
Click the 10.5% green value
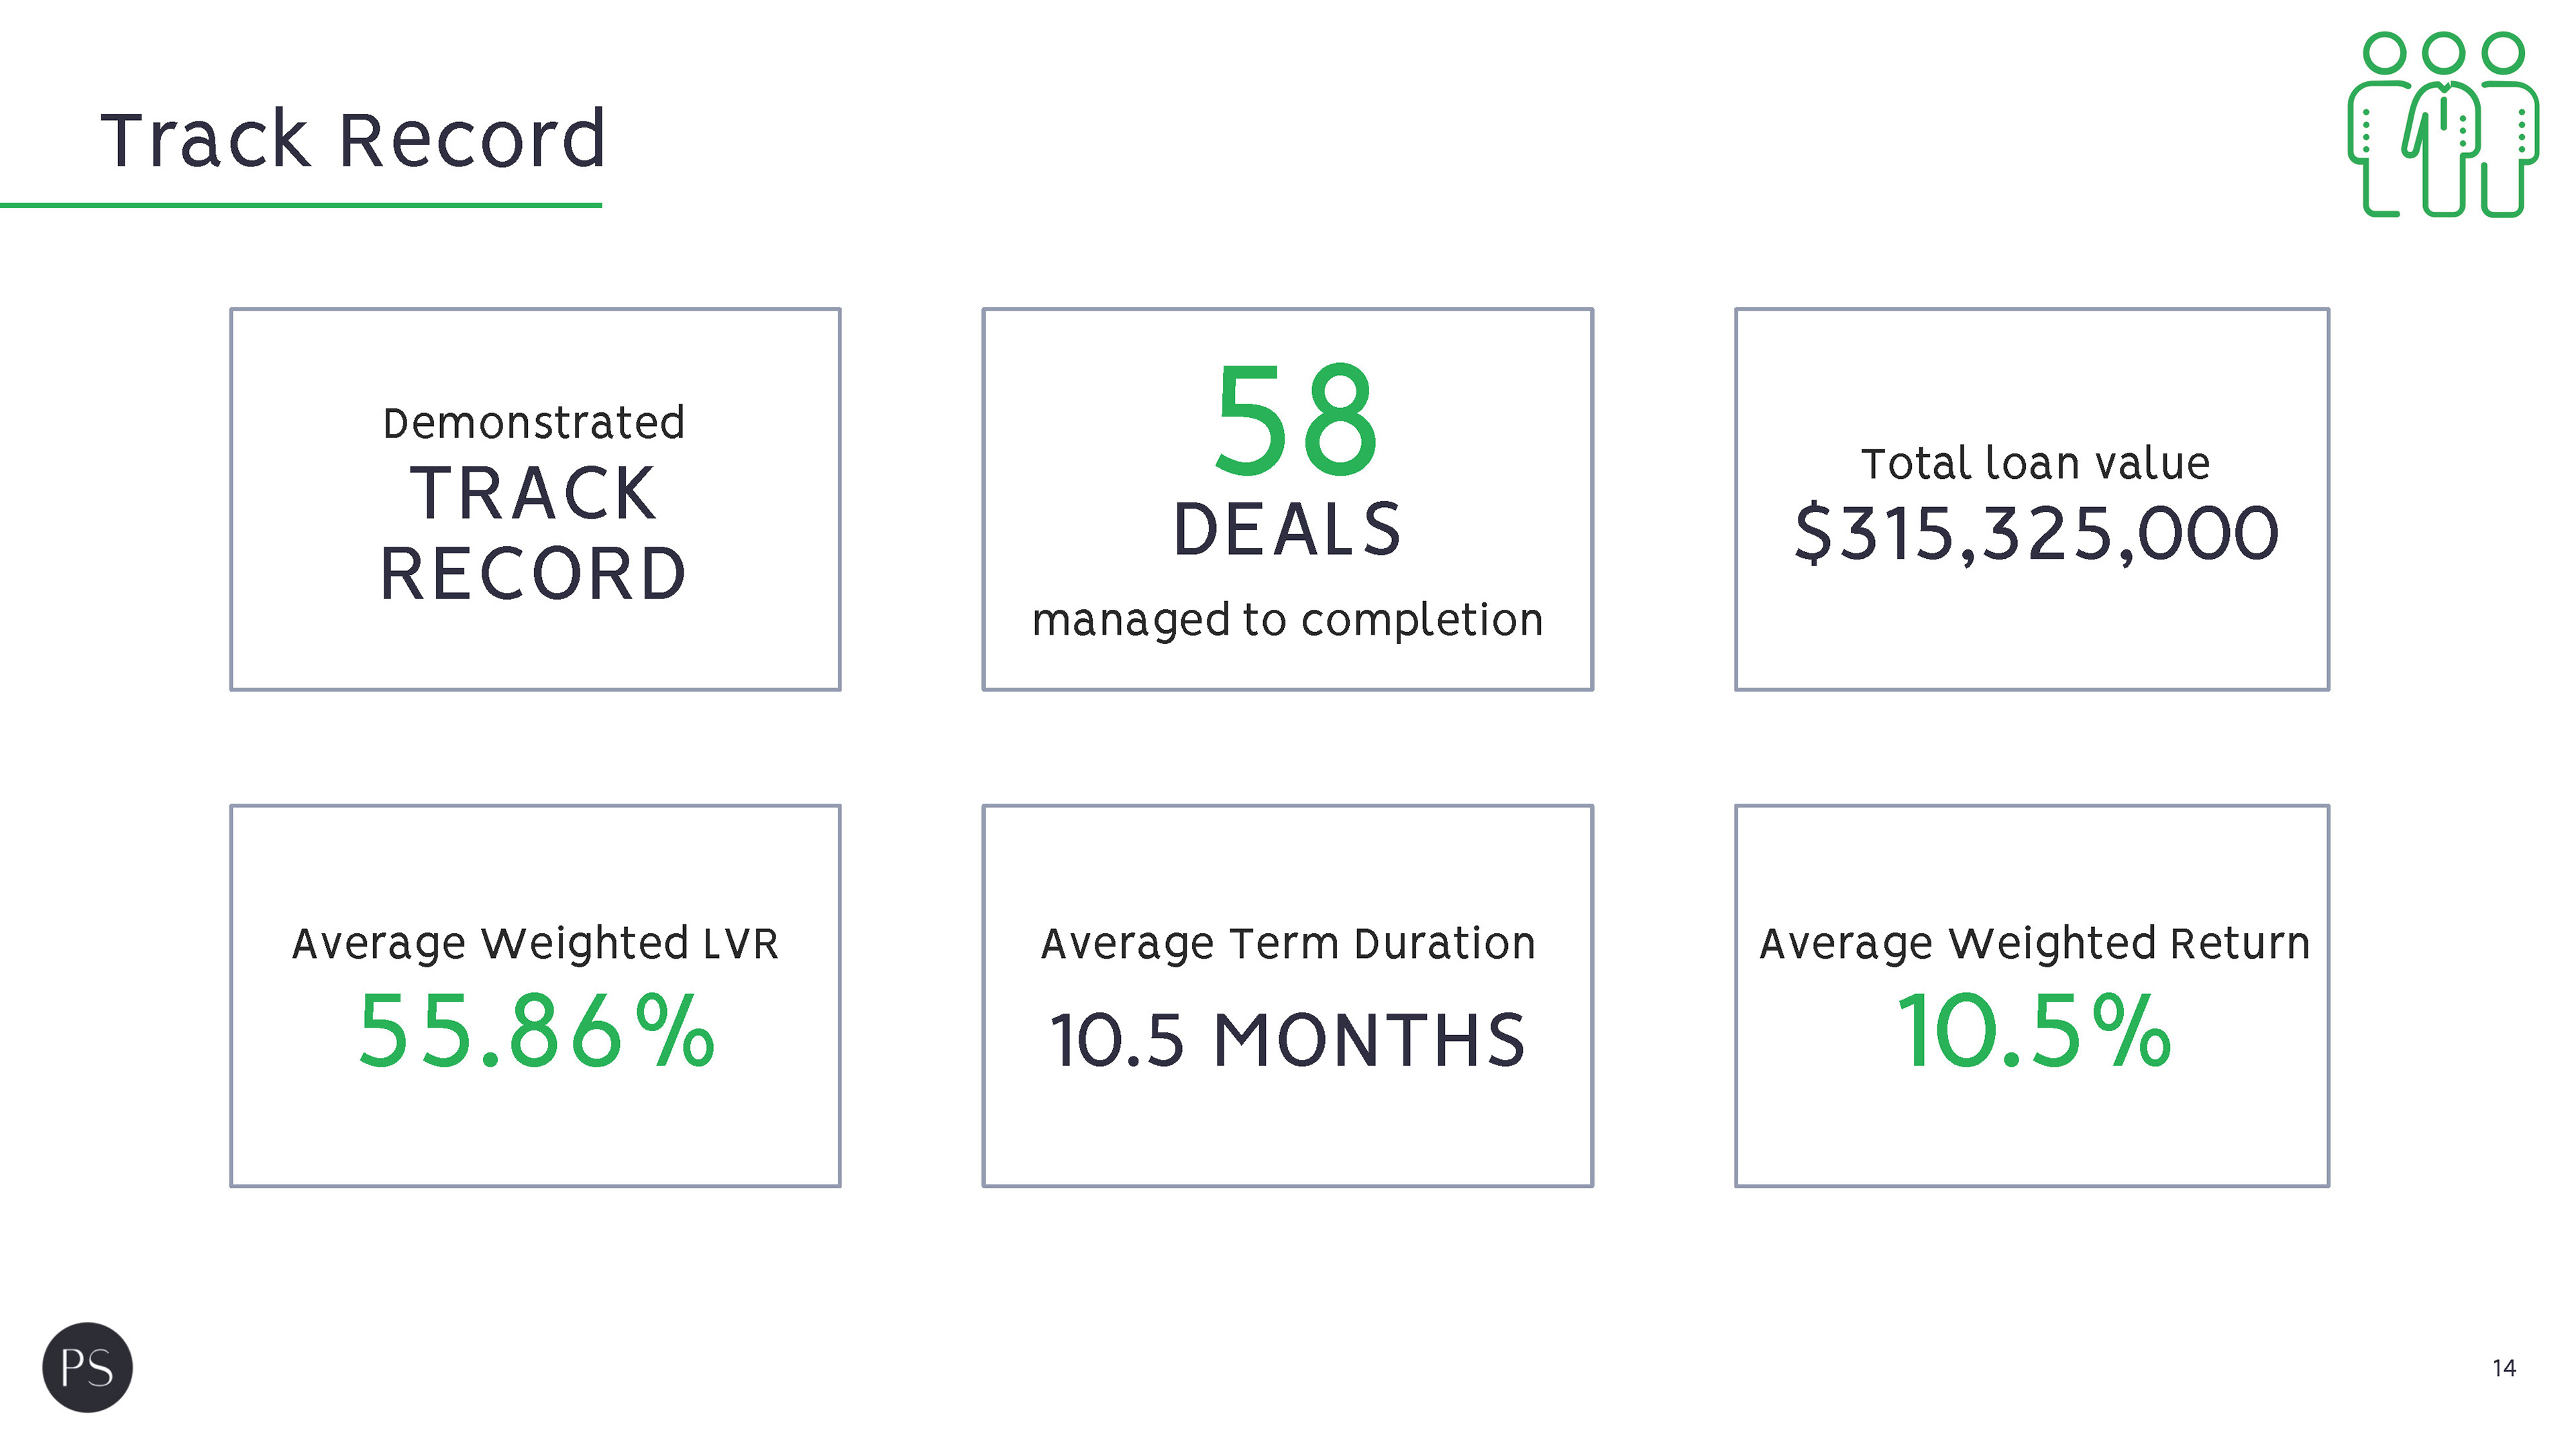coord(2034,1031)
